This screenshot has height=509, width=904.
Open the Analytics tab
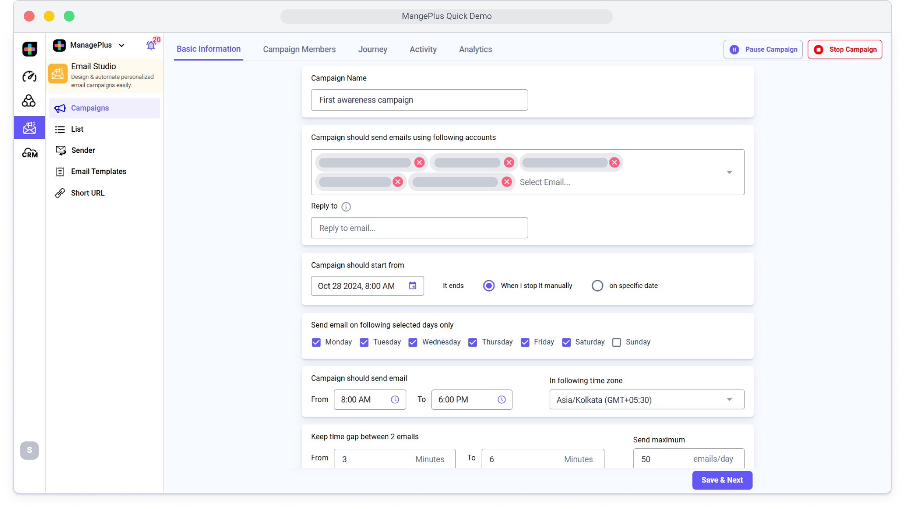(475, 49)
